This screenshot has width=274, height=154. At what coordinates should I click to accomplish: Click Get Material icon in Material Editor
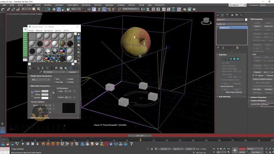coord(30,68)
